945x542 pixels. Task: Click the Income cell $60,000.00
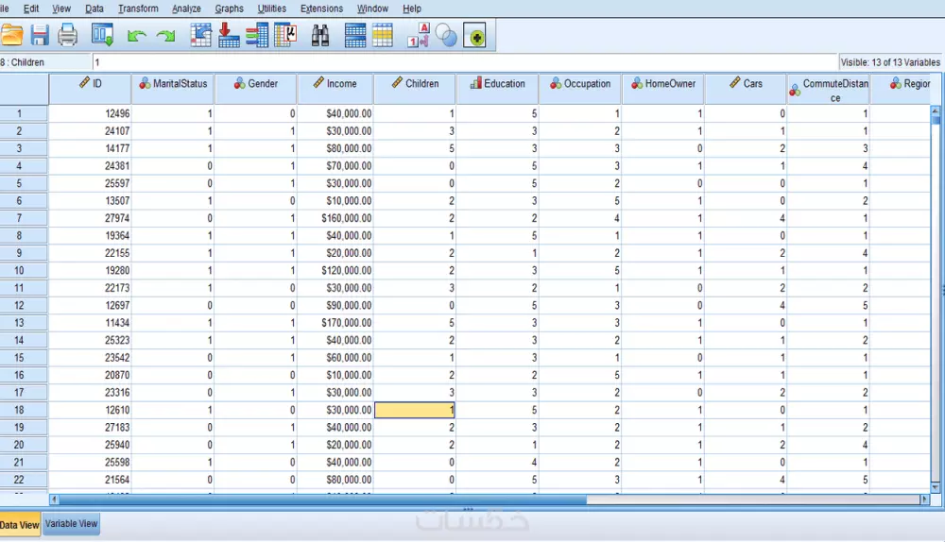click(335, 358)
